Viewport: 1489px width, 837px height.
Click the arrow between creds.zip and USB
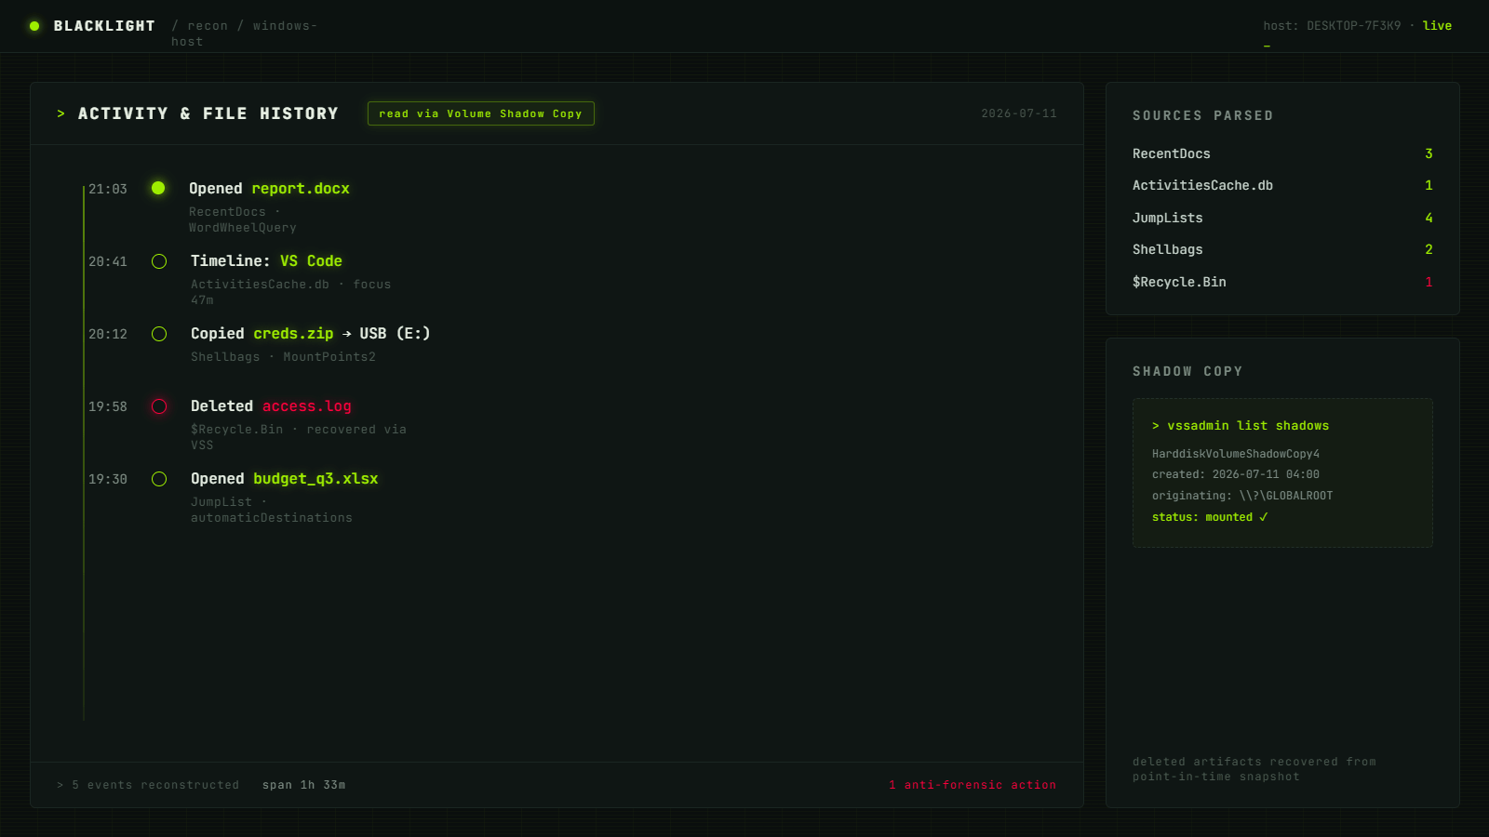pyautogui.click(x=347, y=334)
